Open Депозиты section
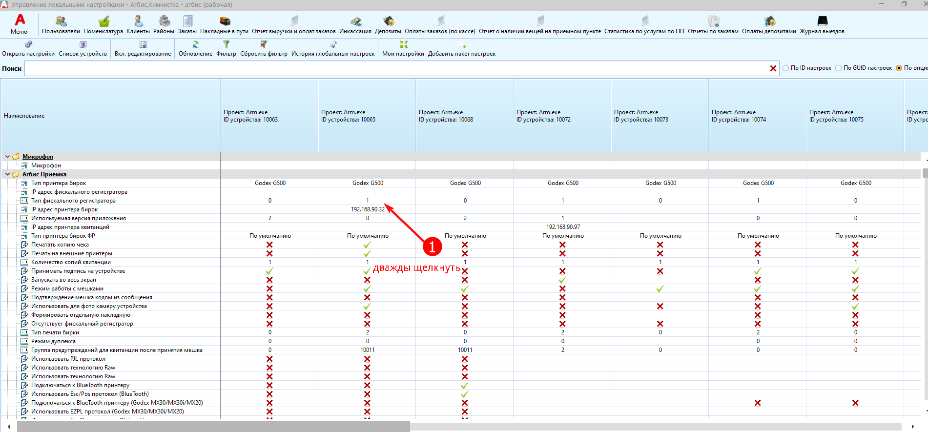This screenshot has height=432, width=928. [x=388, y=25]
